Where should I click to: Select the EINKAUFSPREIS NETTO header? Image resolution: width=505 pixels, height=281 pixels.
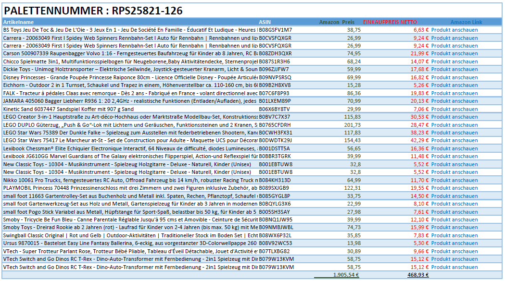click(x=390, y=22)
